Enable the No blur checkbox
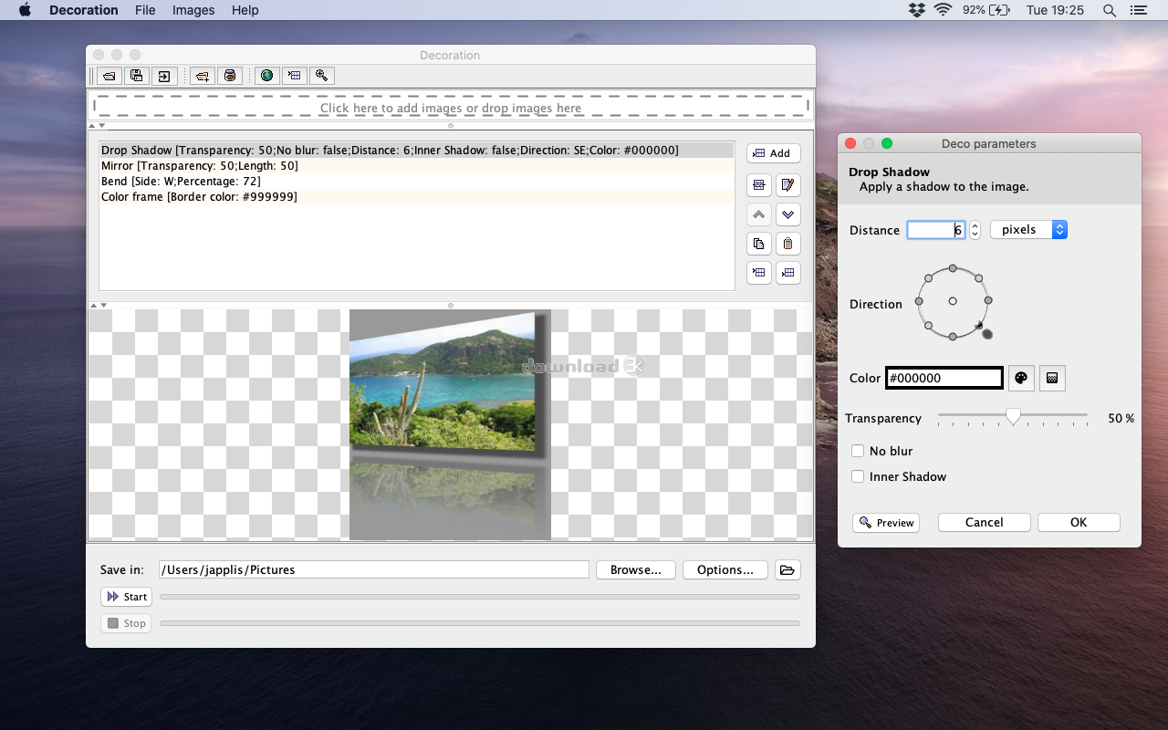 [858, 451]
